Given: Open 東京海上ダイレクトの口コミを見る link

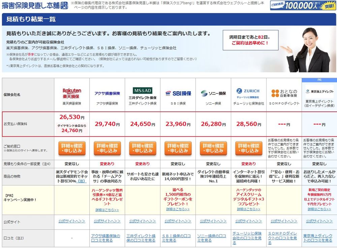Looking at the screenshot, I should coord(318,238).
